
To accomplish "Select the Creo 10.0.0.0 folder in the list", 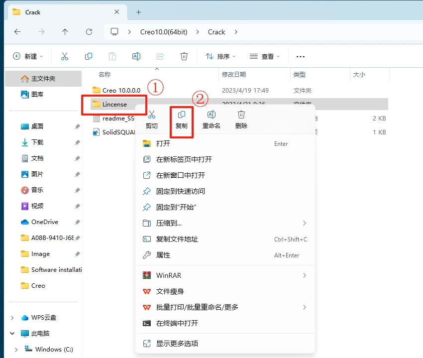I will click(x=122, y=90).
